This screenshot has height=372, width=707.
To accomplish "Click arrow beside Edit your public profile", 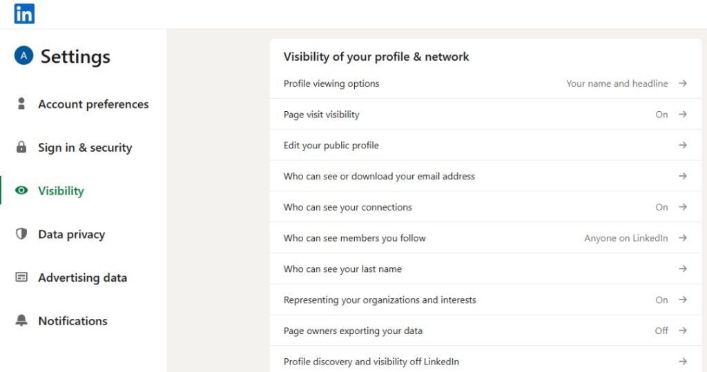I will click(x=682, y=145).
